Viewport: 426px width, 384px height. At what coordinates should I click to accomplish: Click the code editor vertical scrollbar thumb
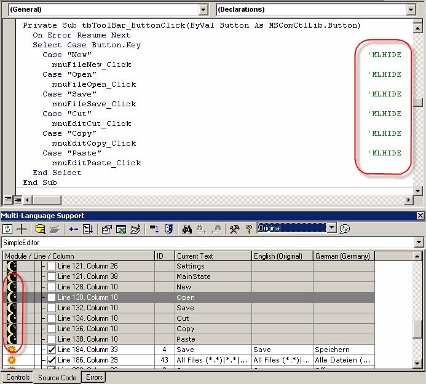418,103
